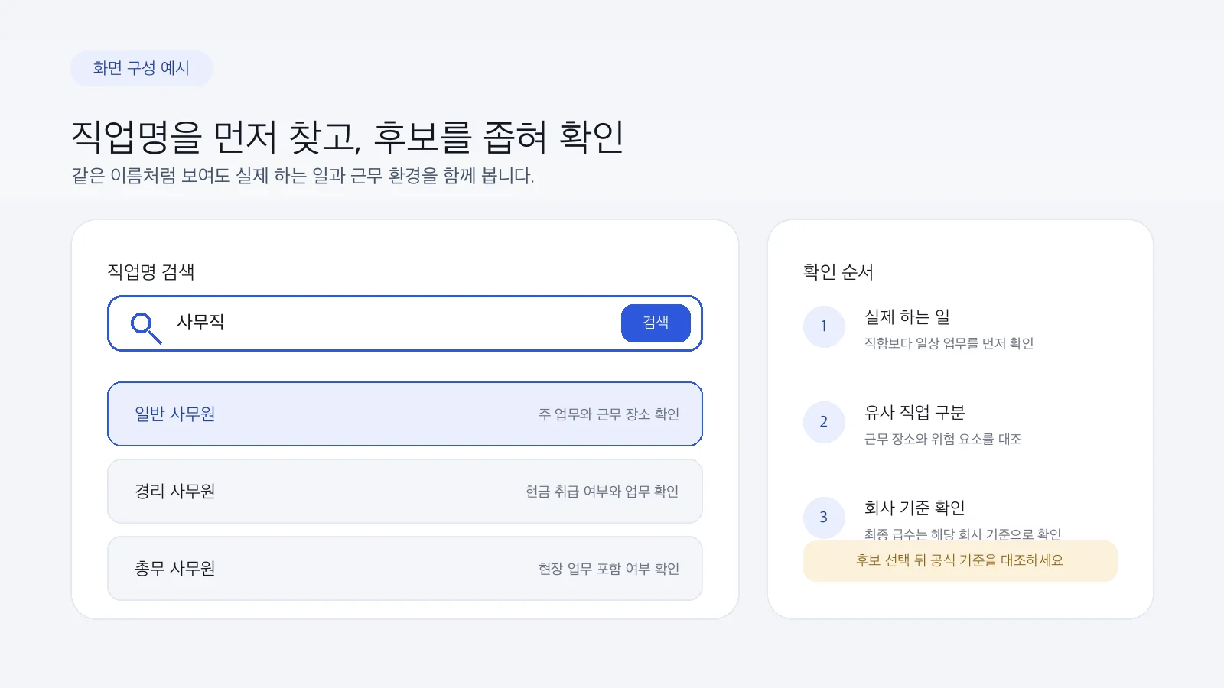This screenshot has height=688, width=1224.
Task: Select the 총무 사무원 result
Action: click(405, 568)
